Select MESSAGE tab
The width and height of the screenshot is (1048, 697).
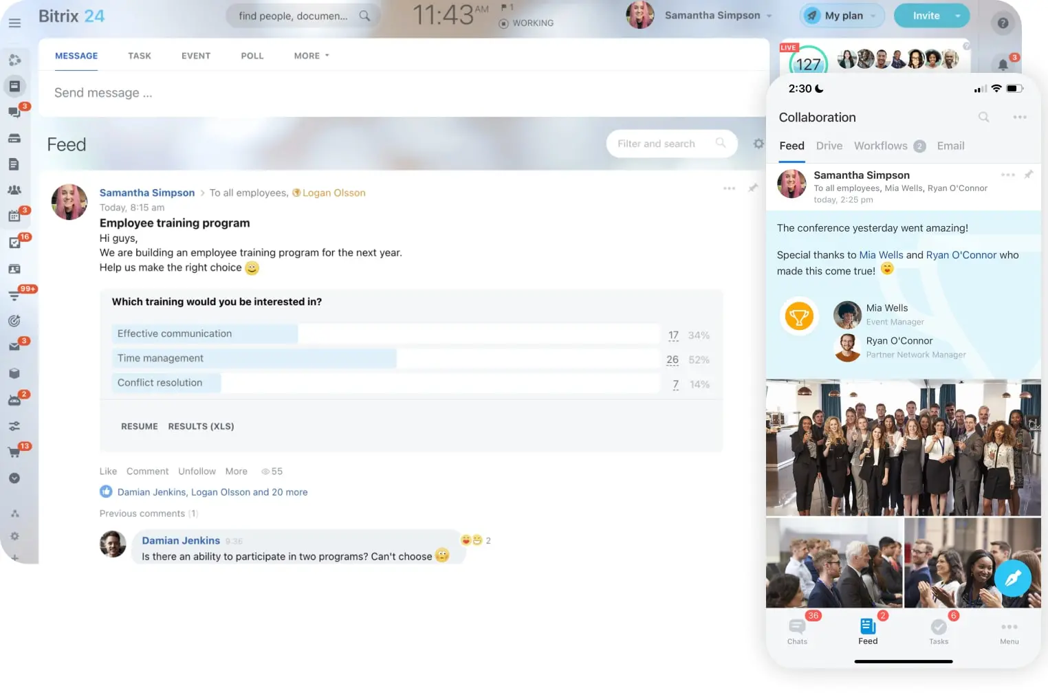76,56
